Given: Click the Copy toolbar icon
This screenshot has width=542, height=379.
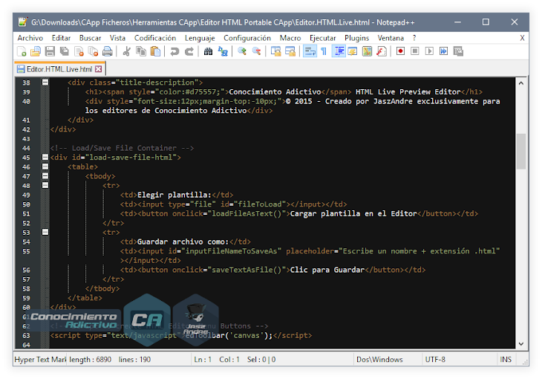Looking at the screenshot, I should tap(141, 51).
